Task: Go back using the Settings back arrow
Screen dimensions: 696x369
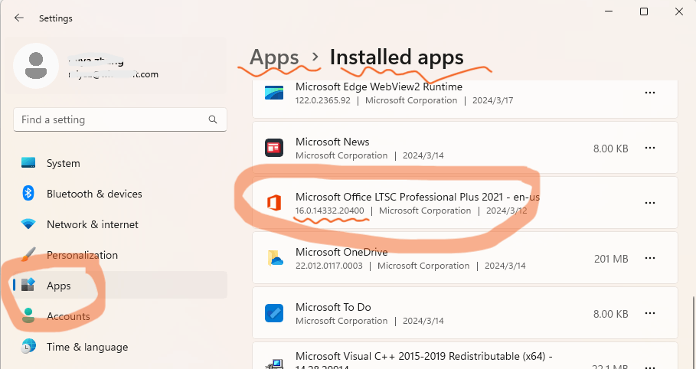Action: [x=18, y=18]
